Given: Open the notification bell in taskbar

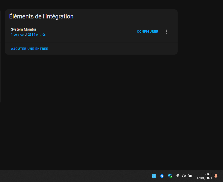Looking at the screenshot, I should point(216,176).
